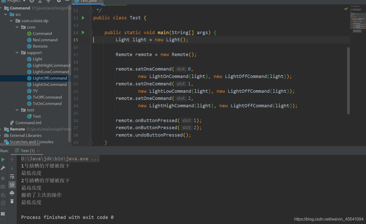The height and width of the screenshot is (224, 366).
Task: Select LightOnCommand in tree
Action: click(x=50, y=85)
